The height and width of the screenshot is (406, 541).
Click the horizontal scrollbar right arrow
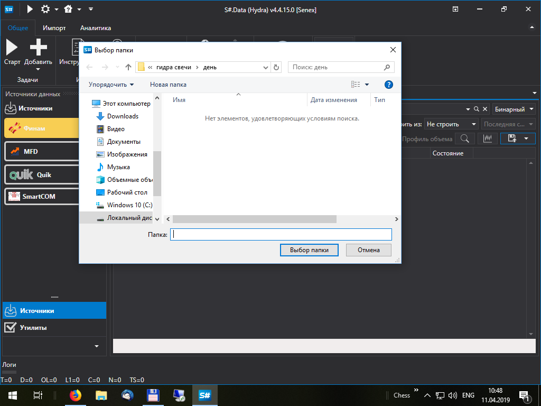coord(396,219)
